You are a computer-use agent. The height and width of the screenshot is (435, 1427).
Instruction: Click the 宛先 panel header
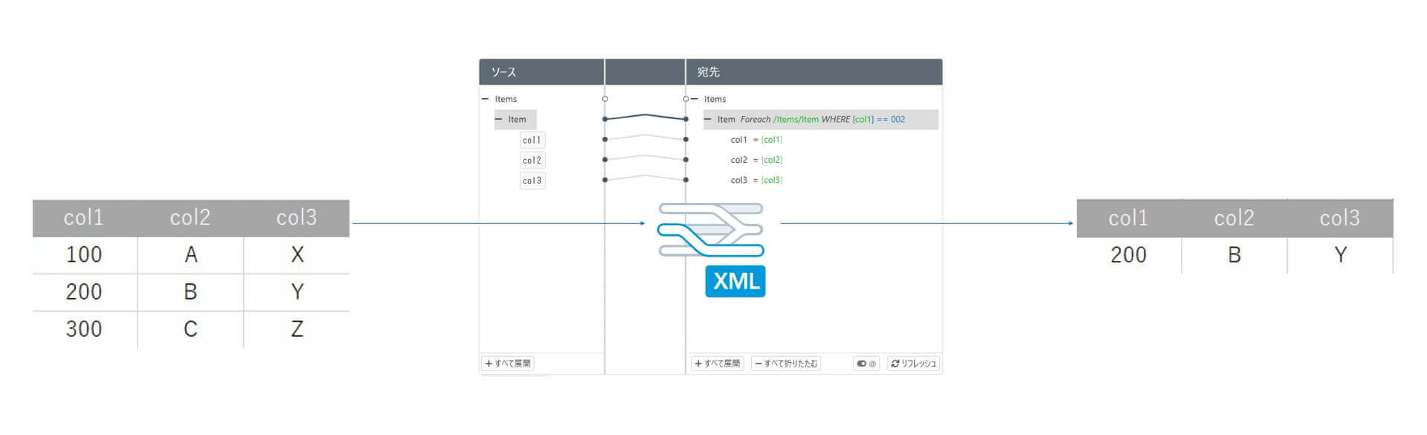tap(814, 72)
